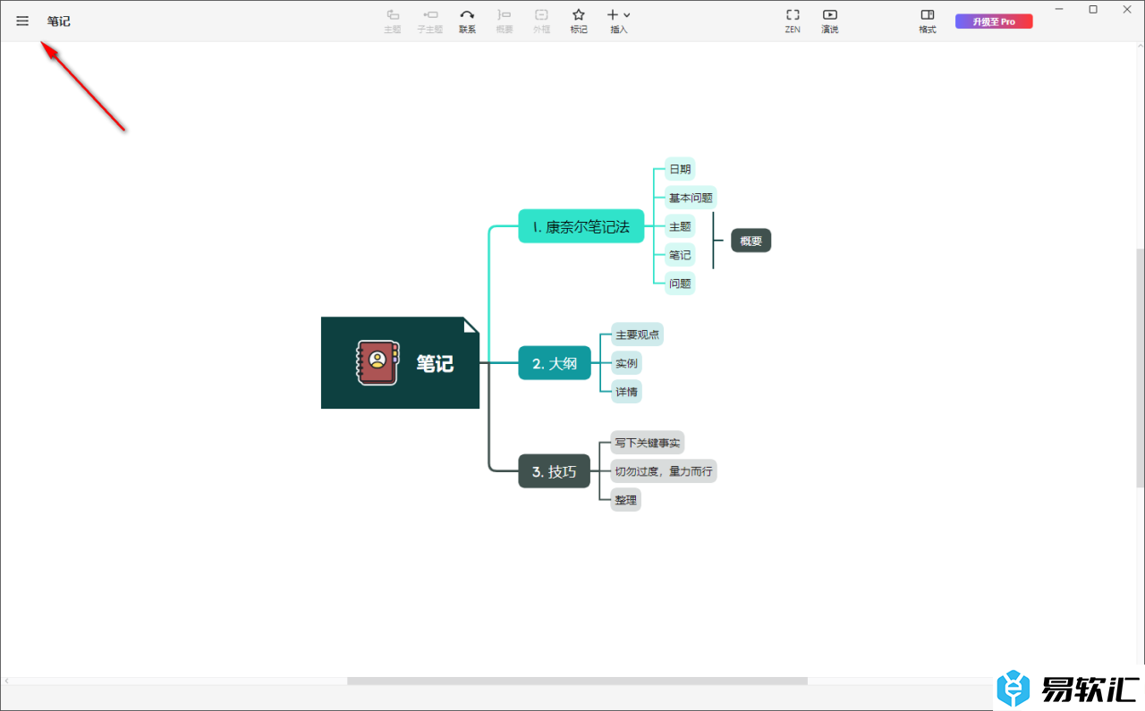Click the notebook icon in central topic

click(x=377, y=363)
